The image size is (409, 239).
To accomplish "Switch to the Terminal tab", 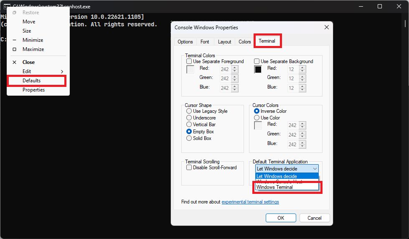I will (x=267, y=41).
